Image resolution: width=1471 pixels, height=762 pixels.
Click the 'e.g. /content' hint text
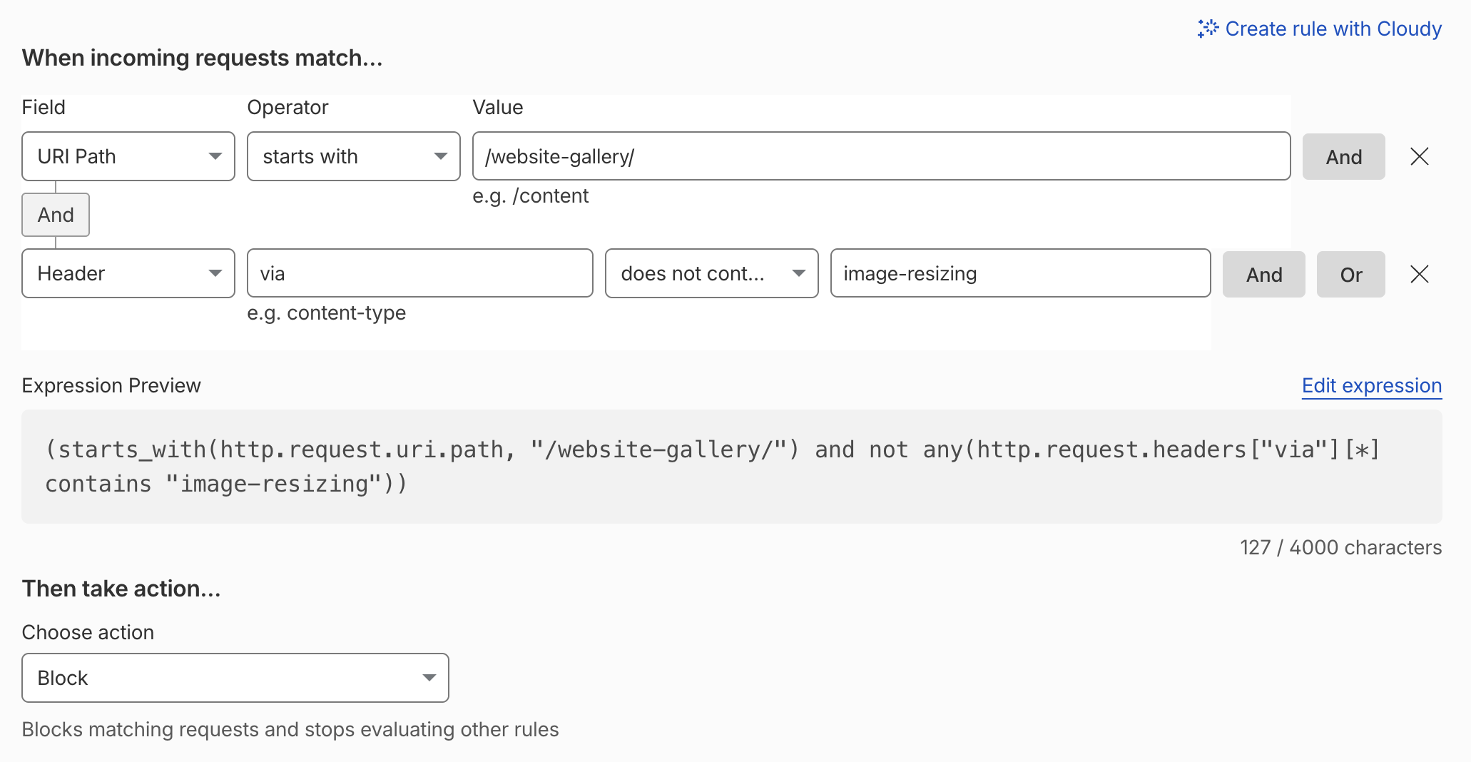[531, 196]
